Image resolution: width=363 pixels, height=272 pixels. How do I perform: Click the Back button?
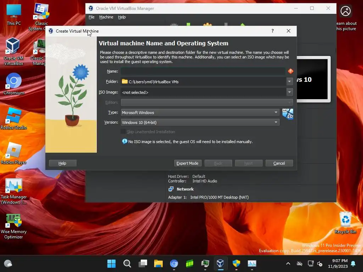pyautogui.click(x=218, y=163)
